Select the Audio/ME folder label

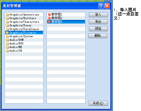click(x=16, y=47)
